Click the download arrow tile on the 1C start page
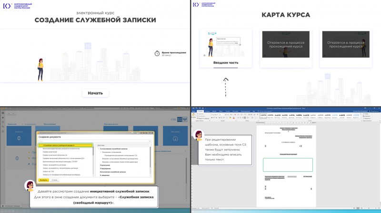Image resolution: width=381 pixels, height=213 pixels. tap(175, 136)
